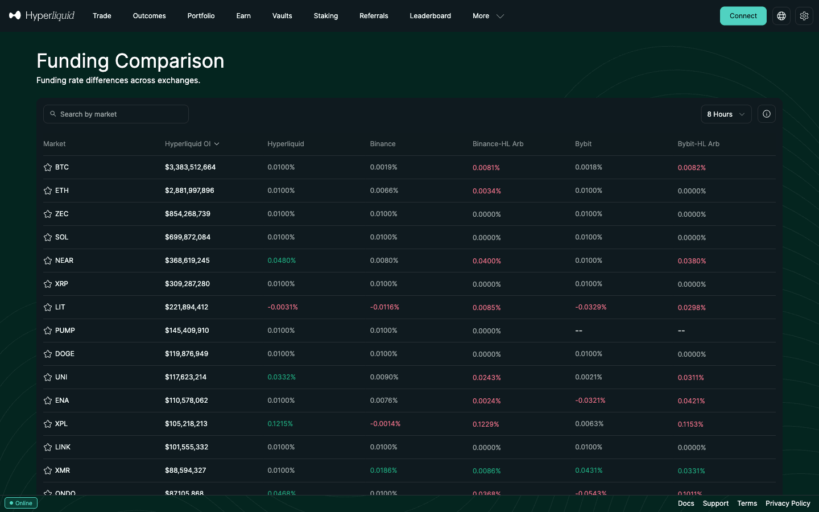Favorite the ZEC market star
819x512 pixels.
[48, 214]
